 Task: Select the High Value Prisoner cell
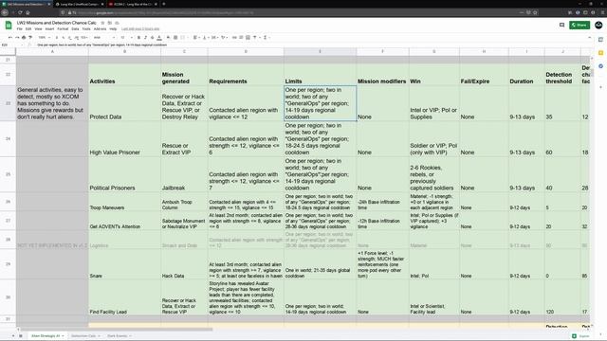tap(124, 139)
